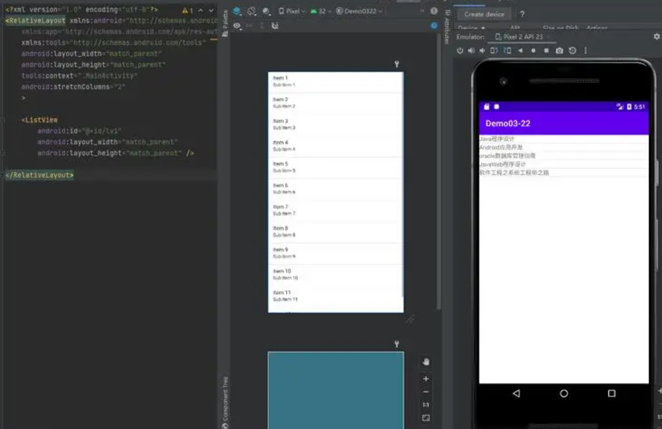The width and height of the screenshot is (662, 429).
Task: Rotate the emulator left
Action: click(493, 50)
